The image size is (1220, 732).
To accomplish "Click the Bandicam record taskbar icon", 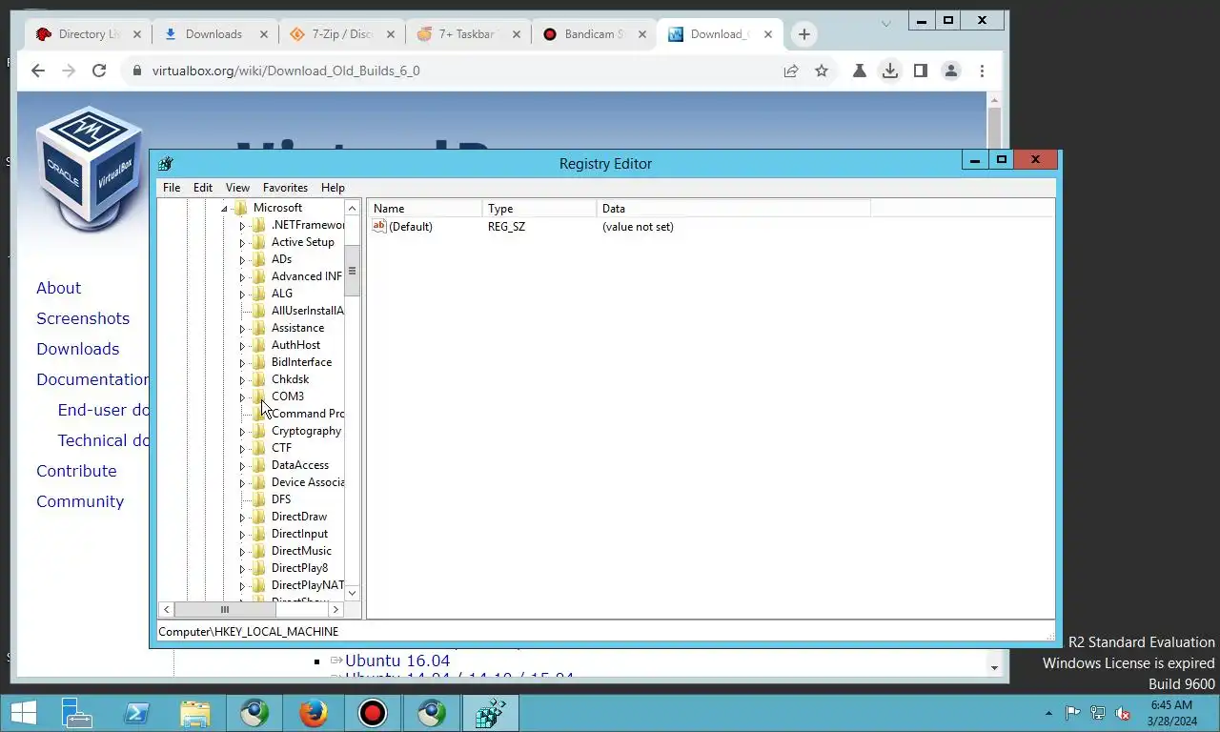I will pyautogui.click(x=372, y=713).
